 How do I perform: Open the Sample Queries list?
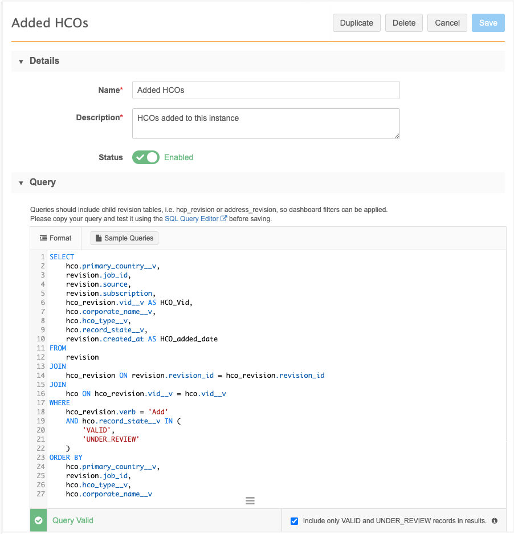[124, 238]
